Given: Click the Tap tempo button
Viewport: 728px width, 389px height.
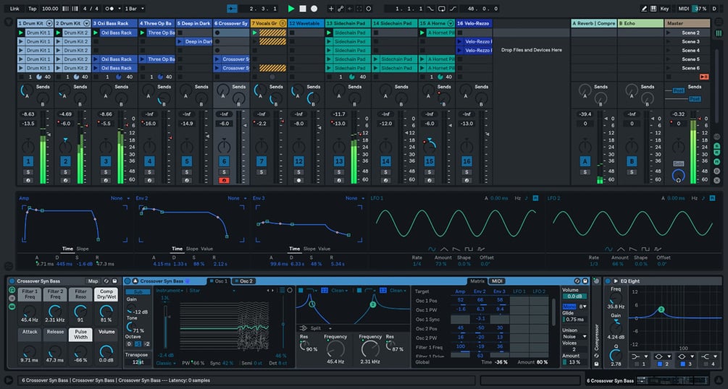Looking at the screenshot, I should point(32,9).
